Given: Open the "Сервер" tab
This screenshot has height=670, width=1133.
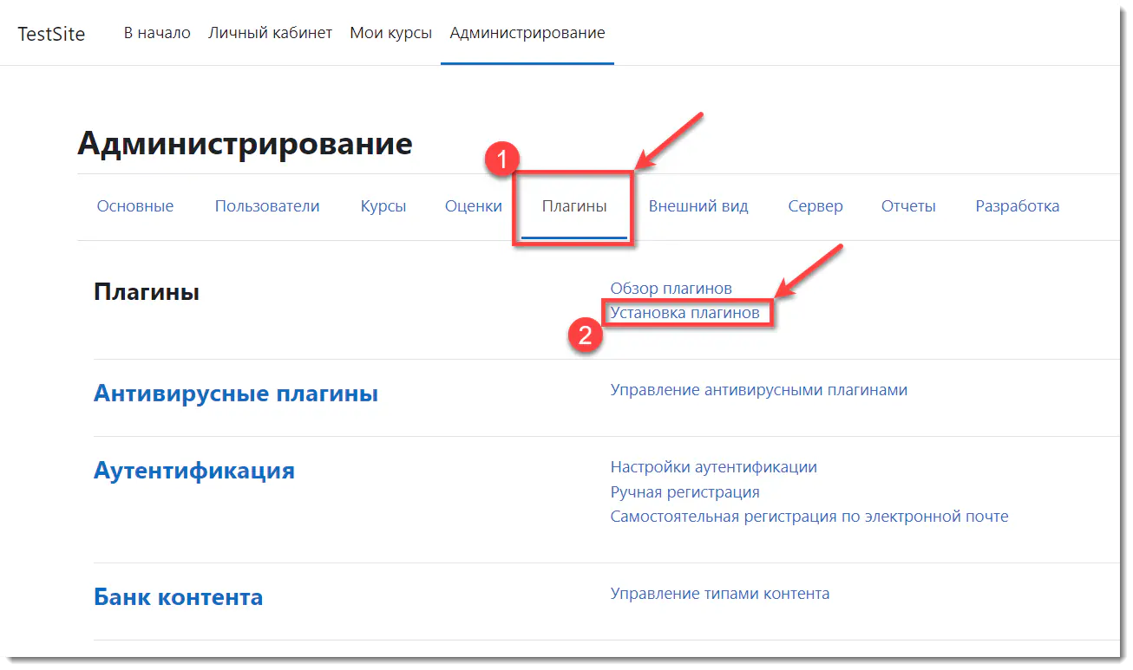Looking at the screenshot, I should [815, 206].
